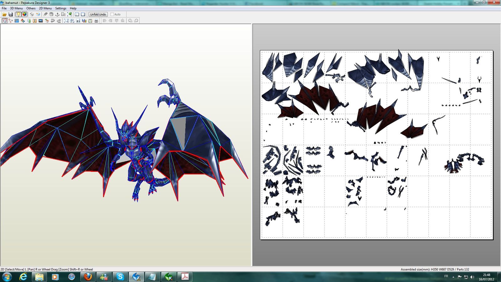Open the Settings menu
The width and height of the screenshot is (501, 282).
coord(61,8)
